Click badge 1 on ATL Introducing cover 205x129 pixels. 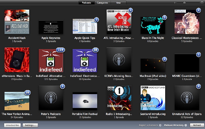point(131,10)
